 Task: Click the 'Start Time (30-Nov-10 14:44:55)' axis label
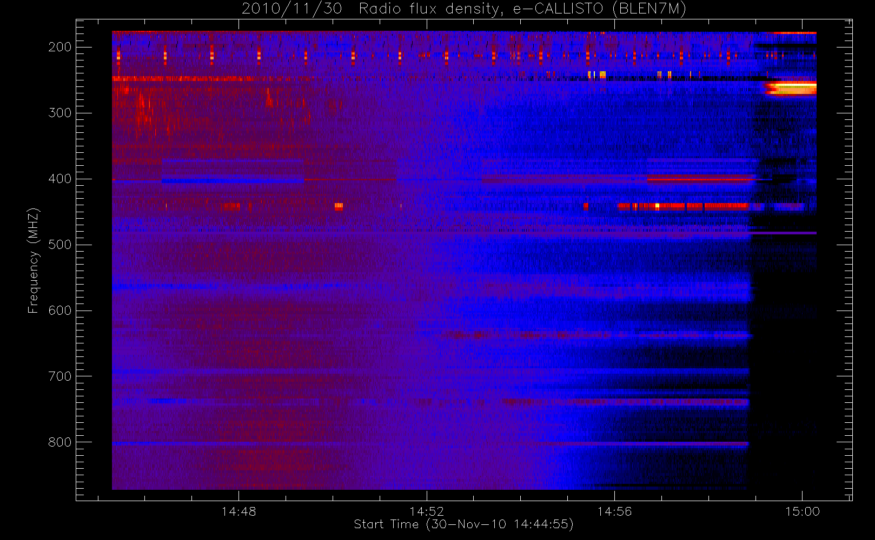(463, 524)
